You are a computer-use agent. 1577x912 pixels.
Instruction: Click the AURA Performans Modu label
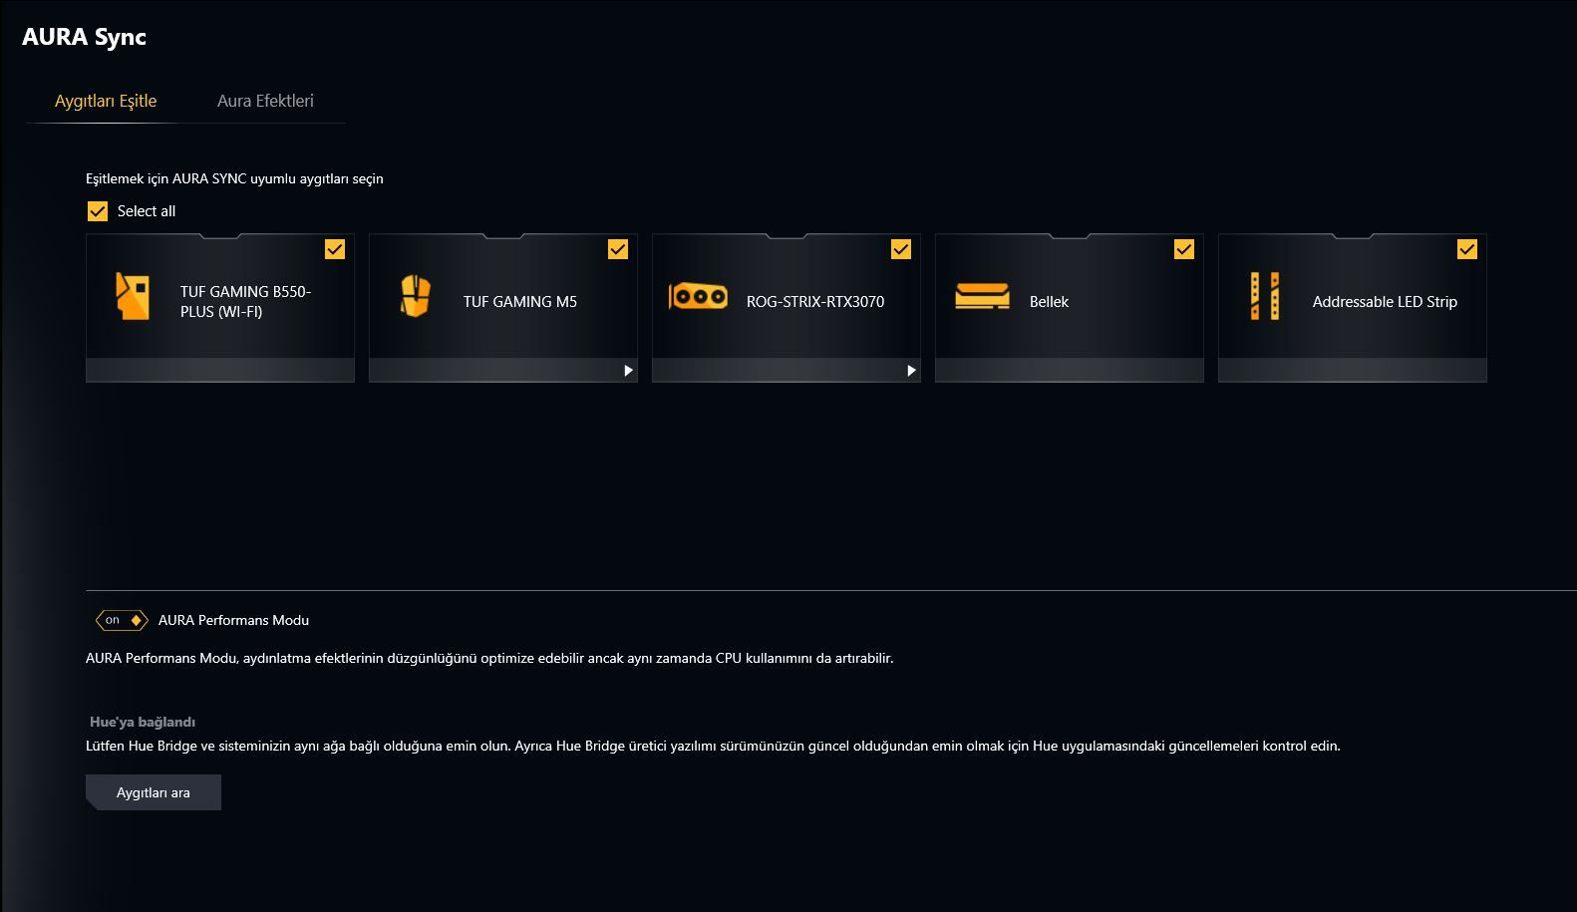(x=233, y=620)
